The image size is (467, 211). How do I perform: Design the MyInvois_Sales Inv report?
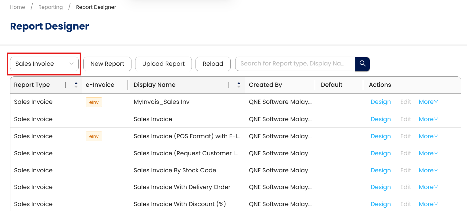pos(380,102)
